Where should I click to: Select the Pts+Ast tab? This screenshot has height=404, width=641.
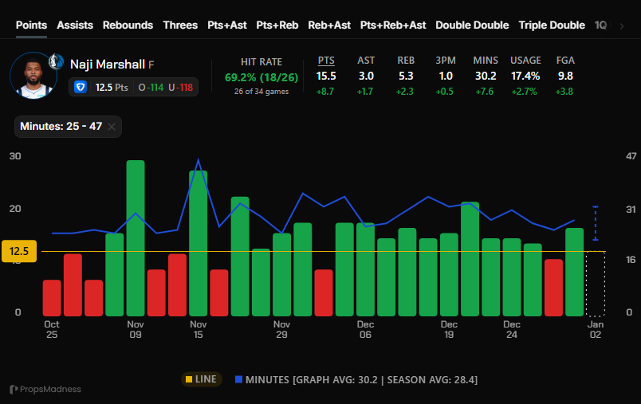[227, 25]
